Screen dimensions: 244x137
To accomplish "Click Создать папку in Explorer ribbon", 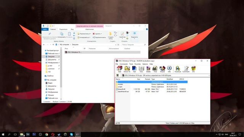I will (111, 36).
